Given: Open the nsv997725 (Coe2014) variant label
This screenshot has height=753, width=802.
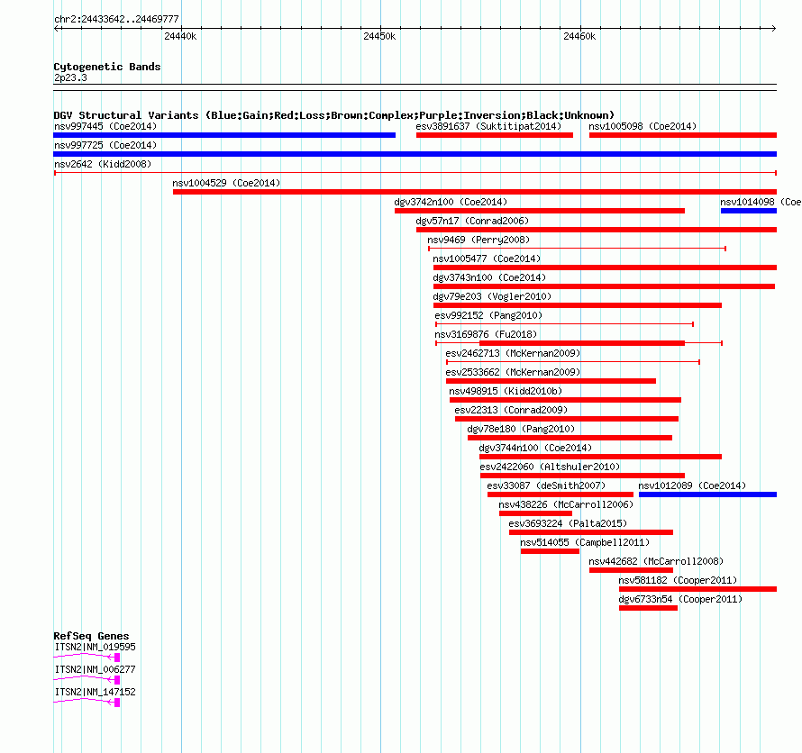Looking at the screenshot, I should coord(105,145).
